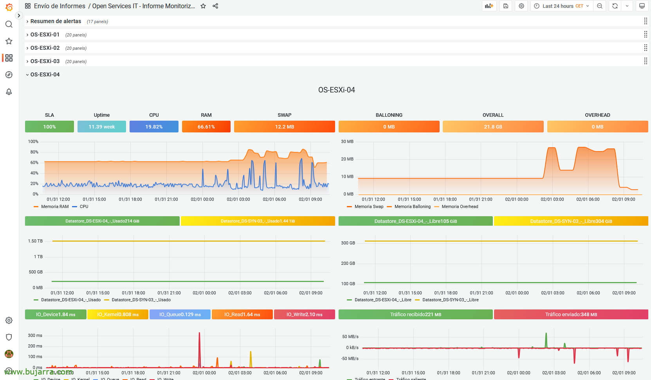Cycle view mode monitor icon

(642, 6)
